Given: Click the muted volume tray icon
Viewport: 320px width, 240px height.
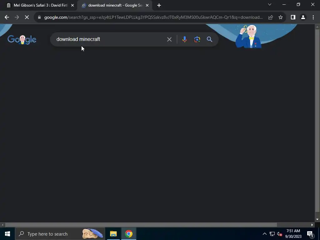Looking at the screenshot, I should [x=279, y=234].
